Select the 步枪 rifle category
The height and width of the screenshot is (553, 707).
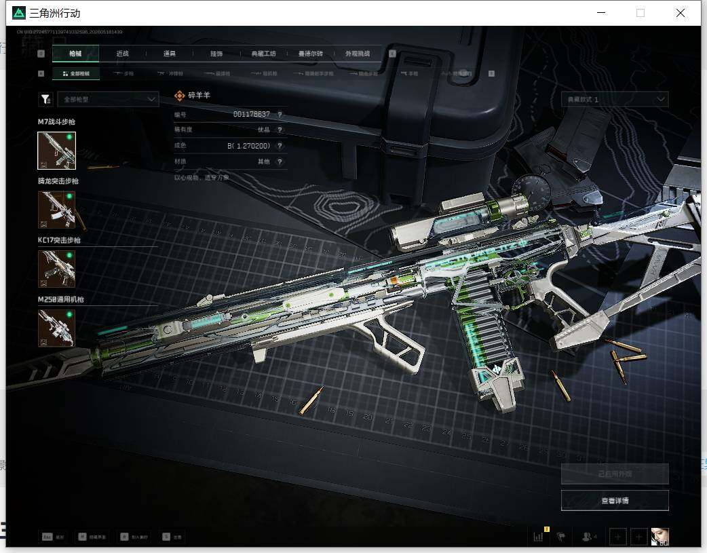[x=123, y=73]
